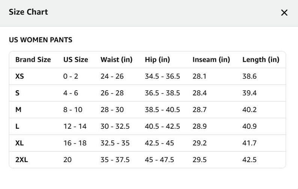Close the Size Chart dialog
The height and width of the screenshot is (189, 298).
[284, 13]
